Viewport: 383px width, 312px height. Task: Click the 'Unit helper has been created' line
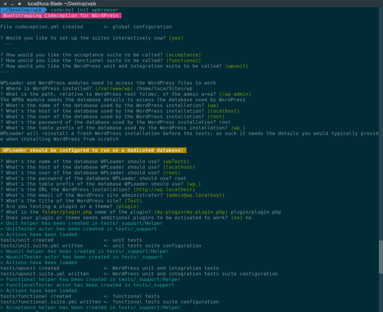pyautogui.click(x=82, y=223)
